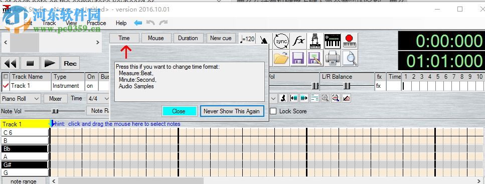The height and width of the screenshot is (184, 485).
Task: Click the zoom out magnifier icon
Action: tap(336, 98)
